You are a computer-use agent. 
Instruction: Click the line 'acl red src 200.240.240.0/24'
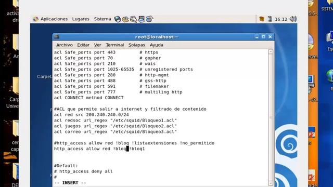(x=92, y=115)
